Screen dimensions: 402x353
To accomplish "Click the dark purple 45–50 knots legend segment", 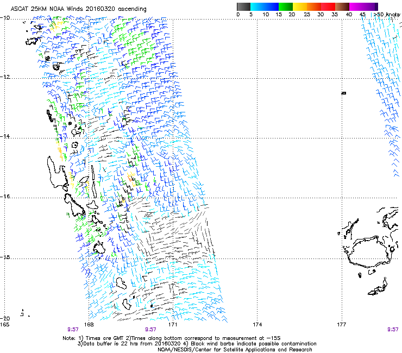I will (x=370, y=7).
